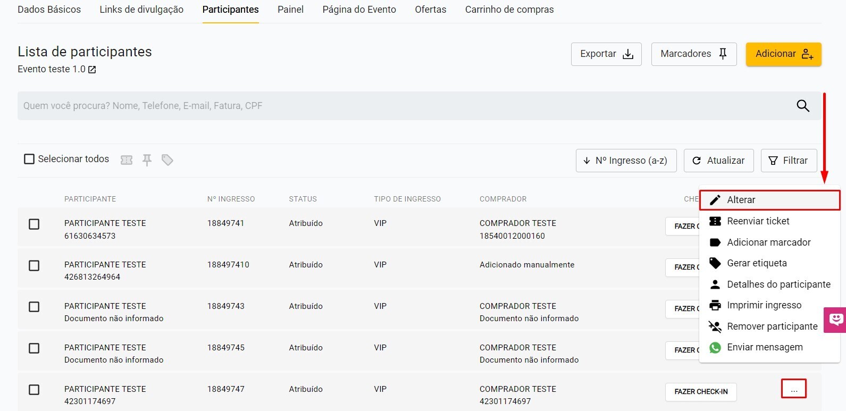Choose Remover participante in the menu
Viewport: 846px width, 411px height.
(772, 326)
